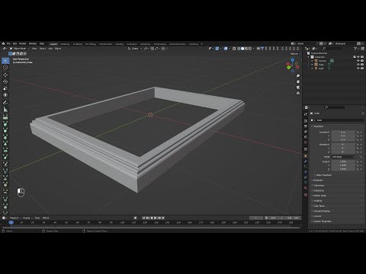Open the Render menu

(x=23, y=43)
